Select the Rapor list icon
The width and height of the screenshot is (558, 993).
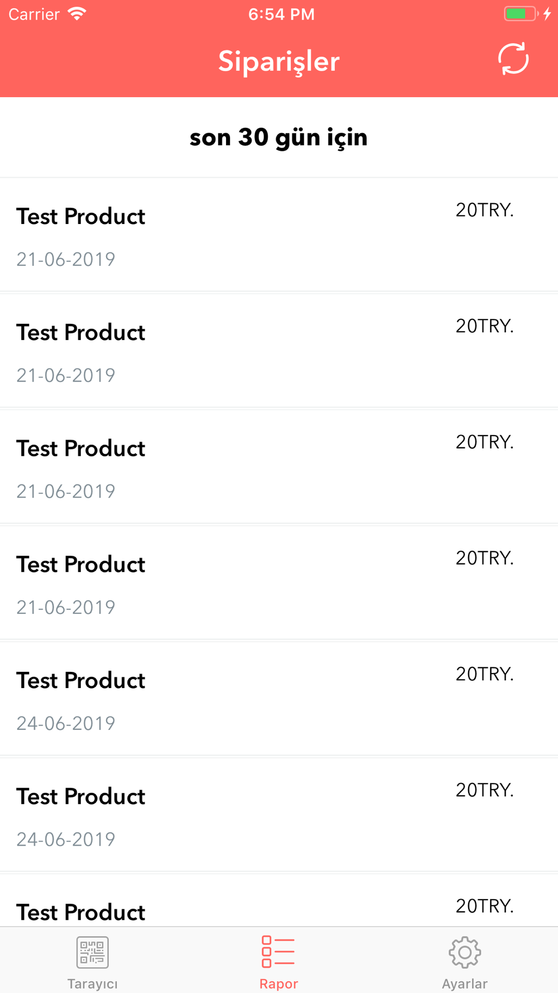278,952
